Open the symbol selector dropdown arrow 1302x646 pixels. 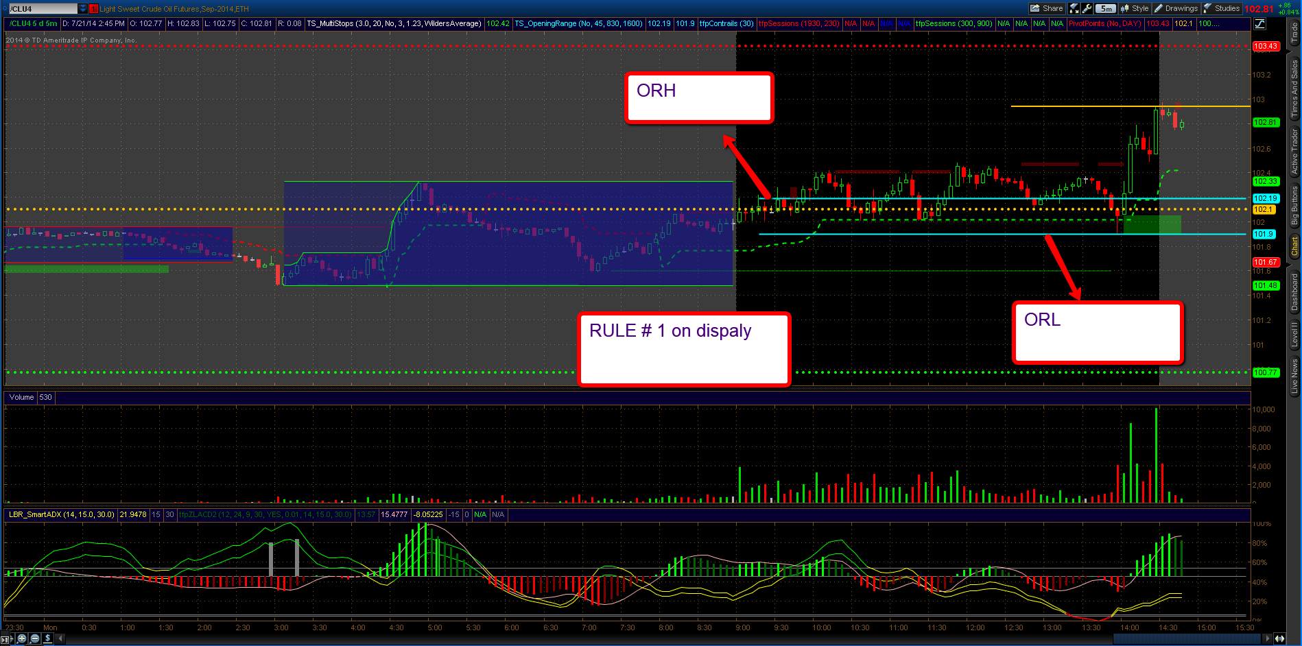click(x=83, y=9)
